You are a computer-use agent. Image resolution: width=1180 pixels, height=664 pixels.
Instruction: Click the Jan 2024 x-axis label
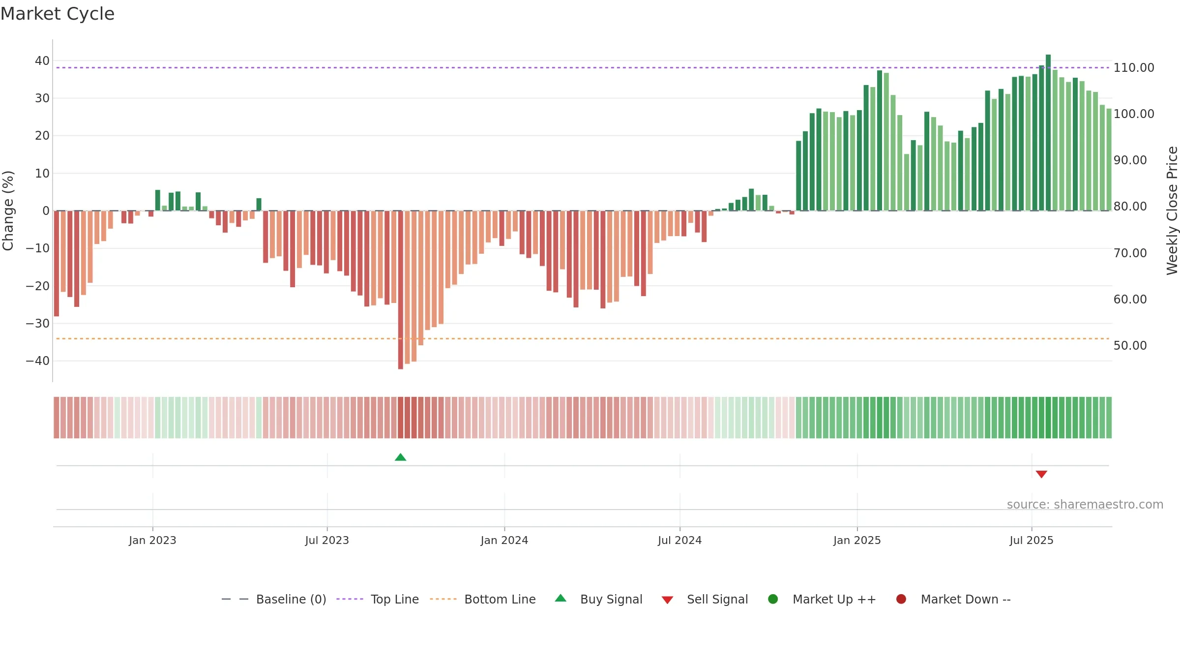(504, 540)
